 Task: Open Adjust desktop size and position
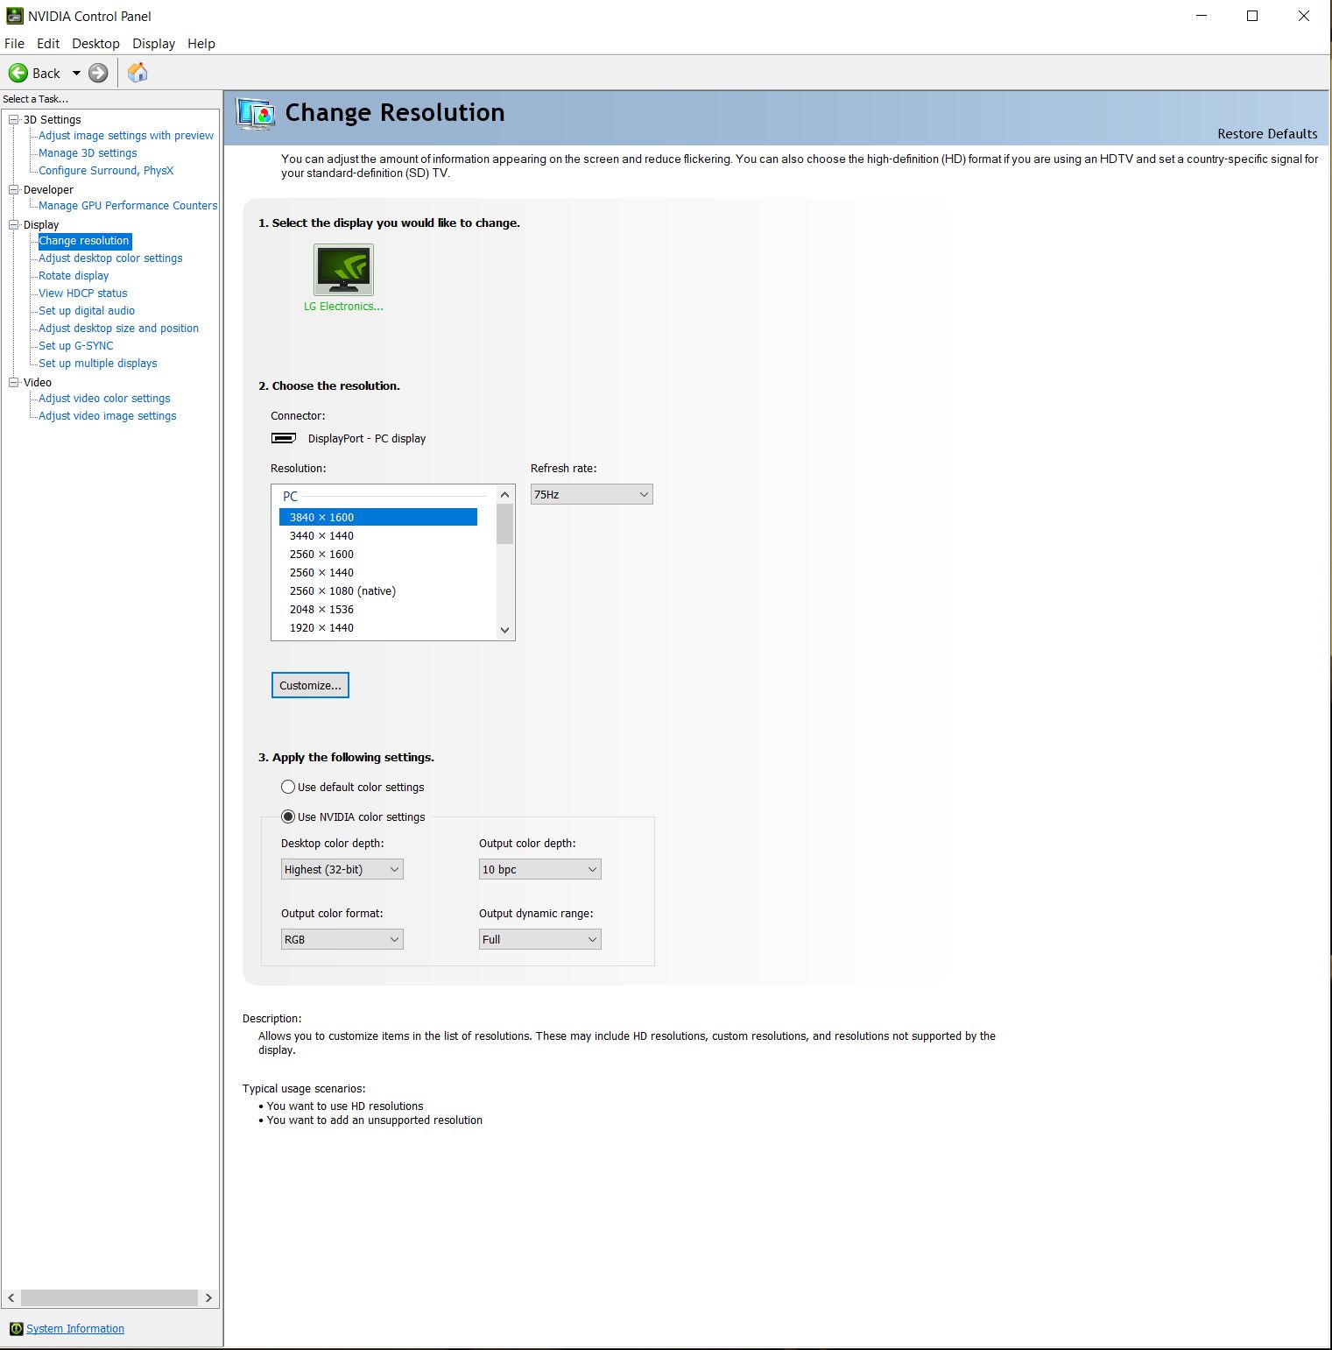click(x=118, y=329)
